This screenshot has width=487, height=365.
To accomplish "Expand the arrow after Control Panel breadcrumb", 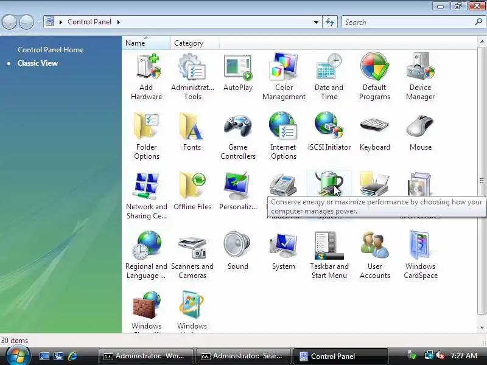I will 118,22.
